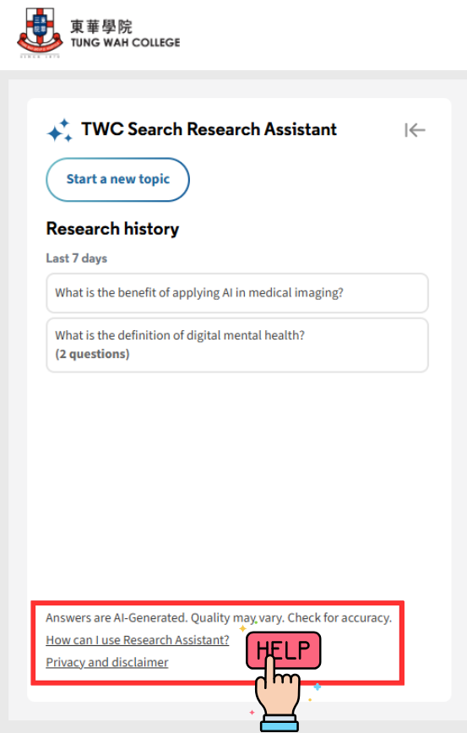Click the blue sparkle stars icon beside title

pos(59,130)
